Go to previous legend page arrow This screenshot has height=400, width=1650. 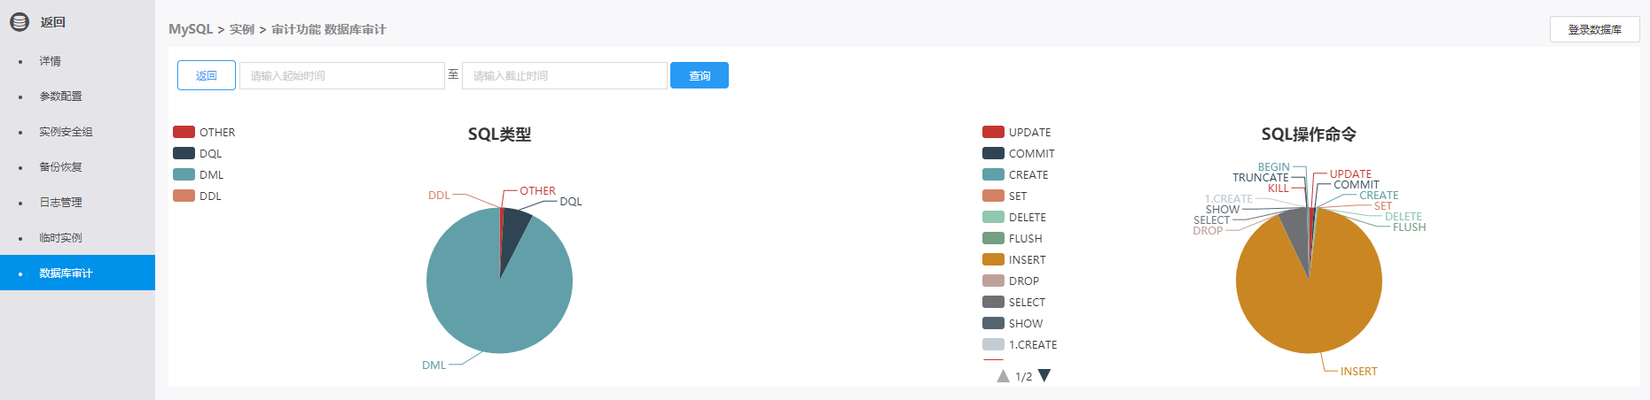tap(1003, 376)
